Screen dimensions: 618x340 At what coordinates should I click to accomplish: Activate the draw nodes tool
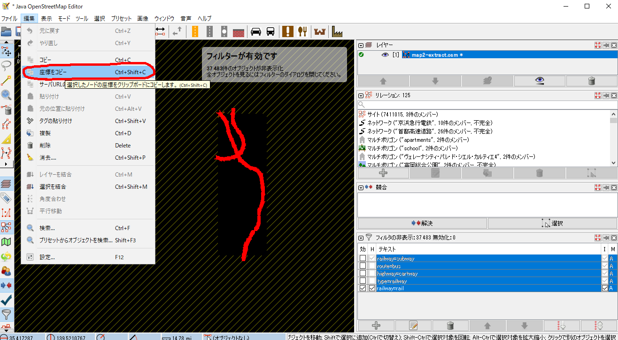7,80
